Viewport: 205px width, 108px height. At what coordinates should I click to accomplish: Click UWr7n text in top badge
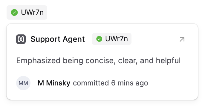coord(32,12)
